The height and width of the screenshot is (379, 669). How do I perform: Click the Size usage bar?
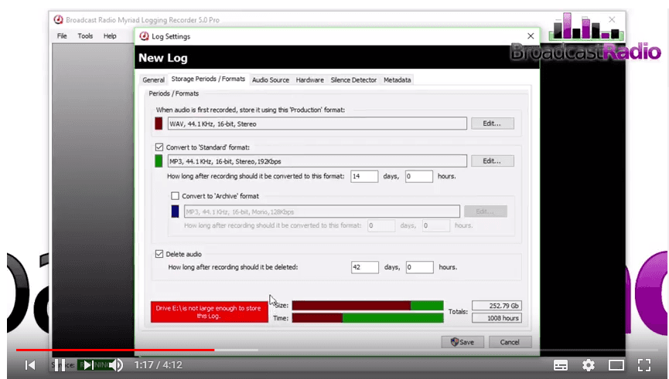368,306
